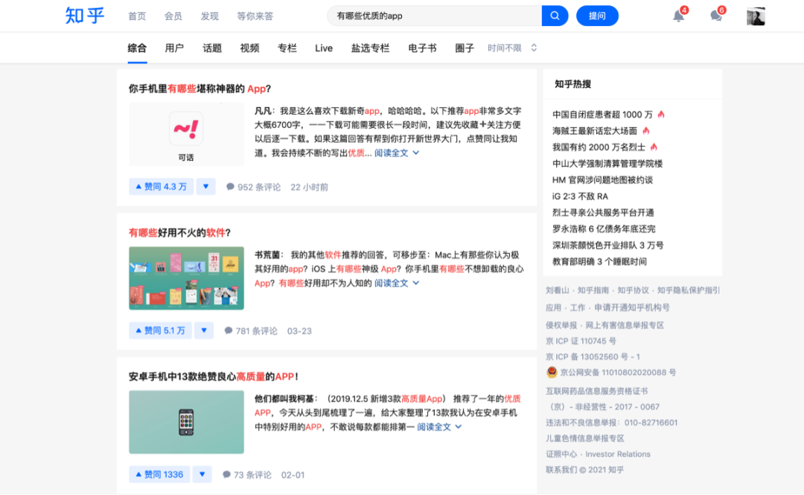Open result title 你手机里有哪些堪称神器的 App?

click(x=200, y=89)
